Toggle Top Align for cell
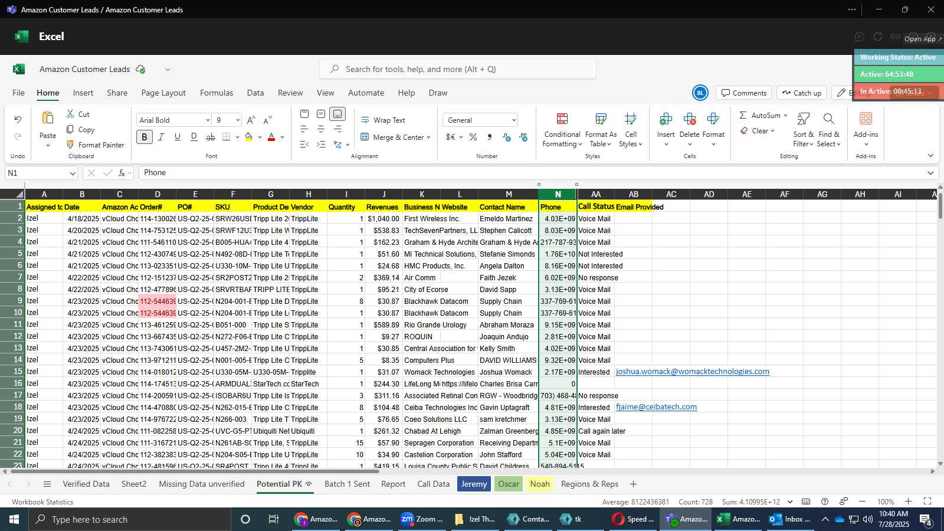 tap(304, 114)
